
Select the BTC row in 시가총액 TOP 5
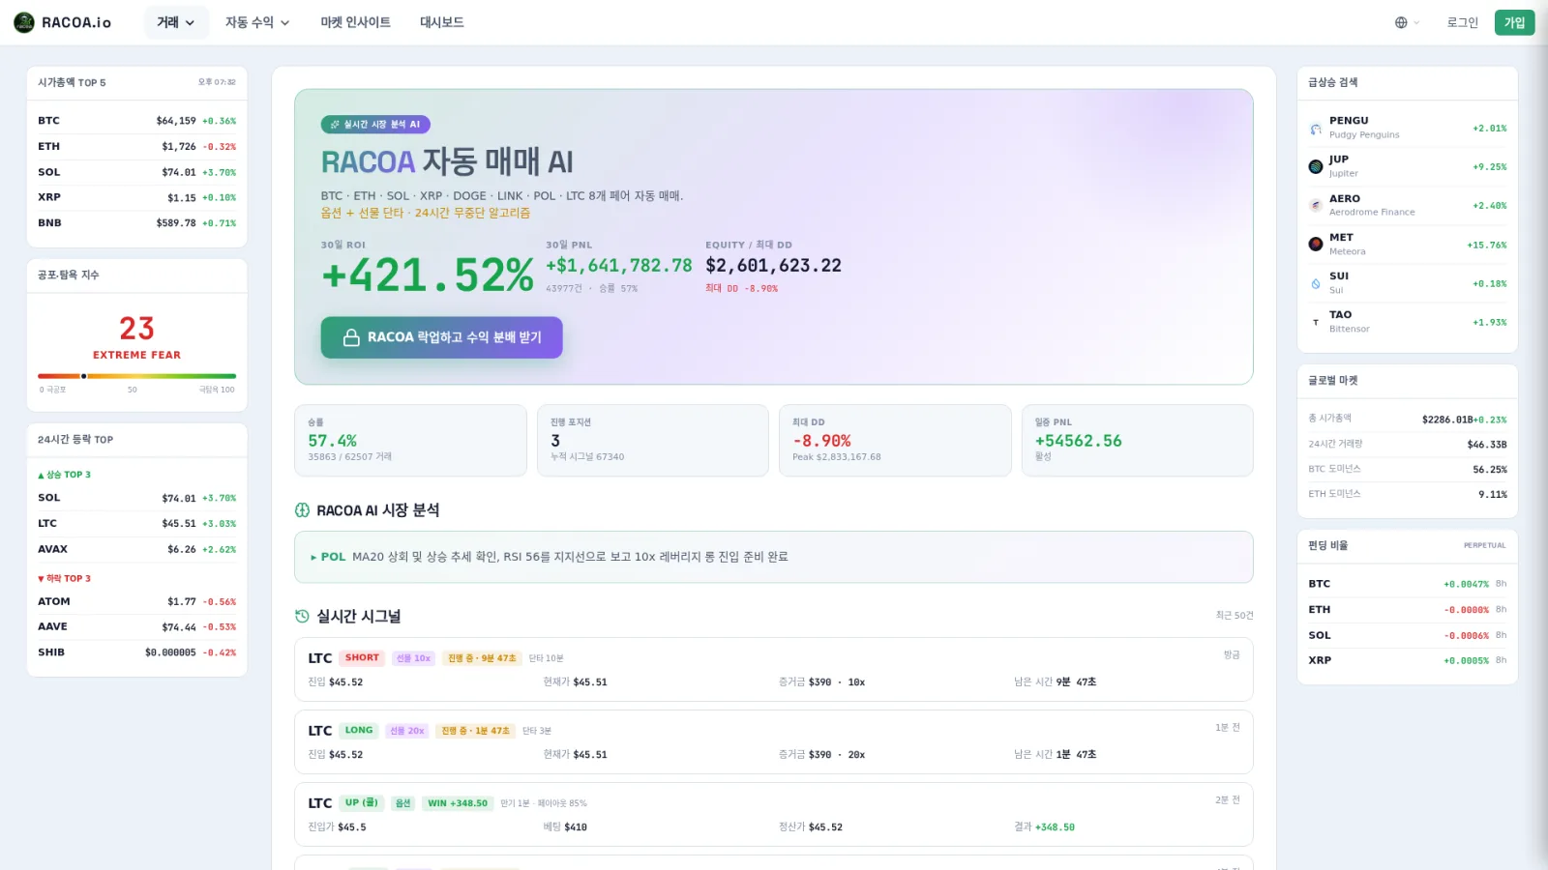coord(136,121)
